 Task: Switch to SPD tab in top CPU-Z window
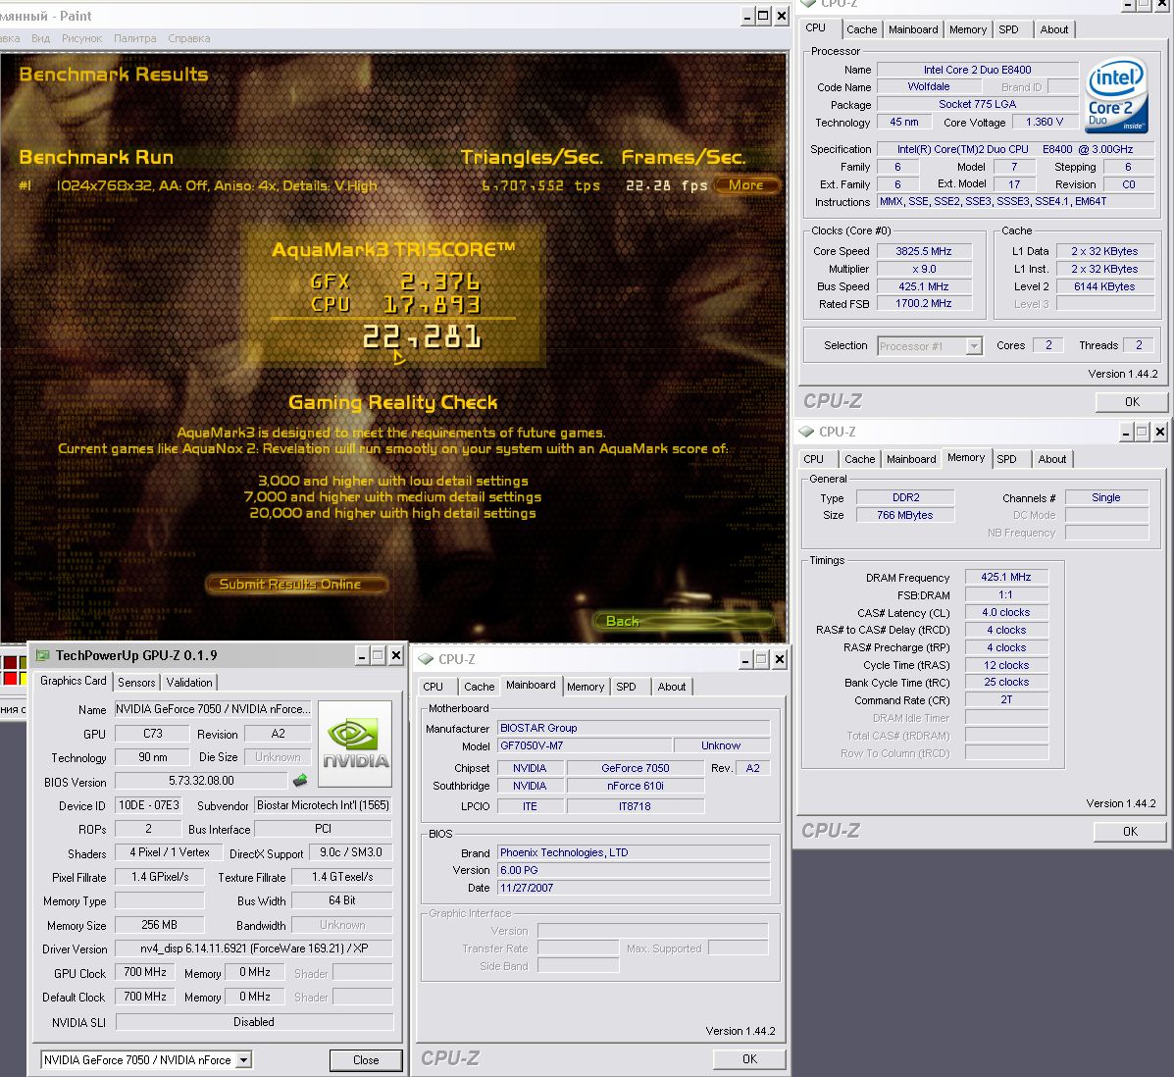point(1008,29)
